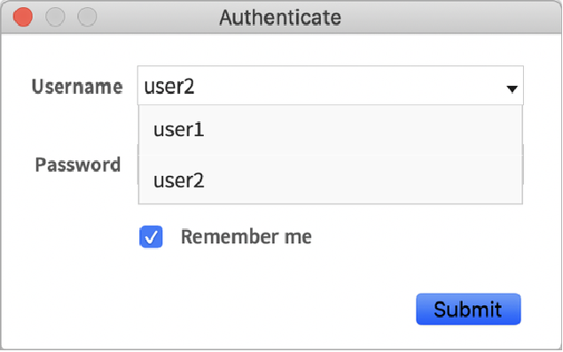This screenshot has width=563, height=352.
Task: Click the white checkmark in blue box
Action: click(151, 237)
